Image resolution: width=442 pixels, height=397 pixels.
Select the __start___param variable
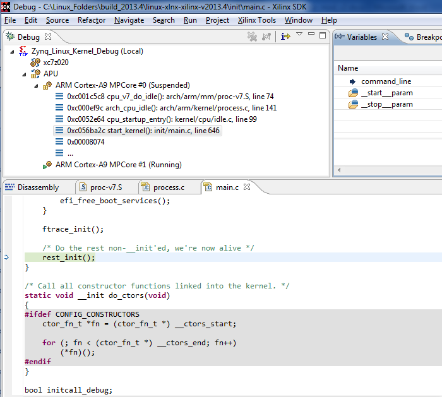387,93
